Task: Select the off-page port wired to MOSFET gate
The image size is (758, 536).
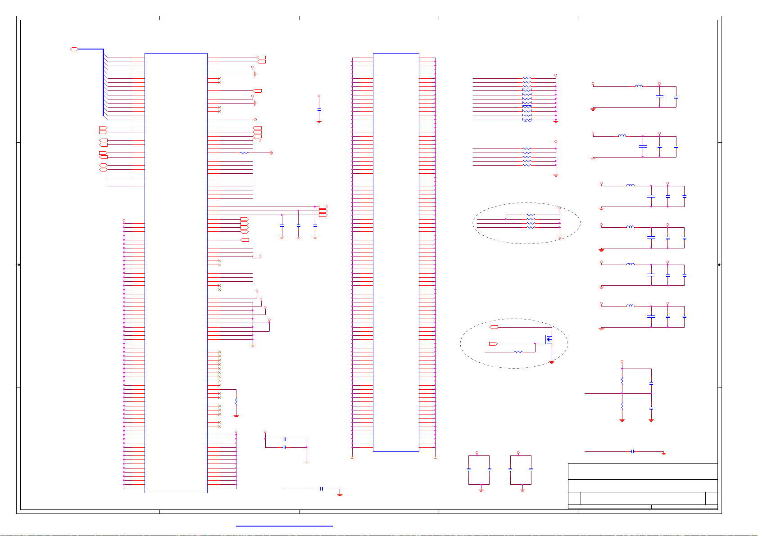Action: click(493, 344)
